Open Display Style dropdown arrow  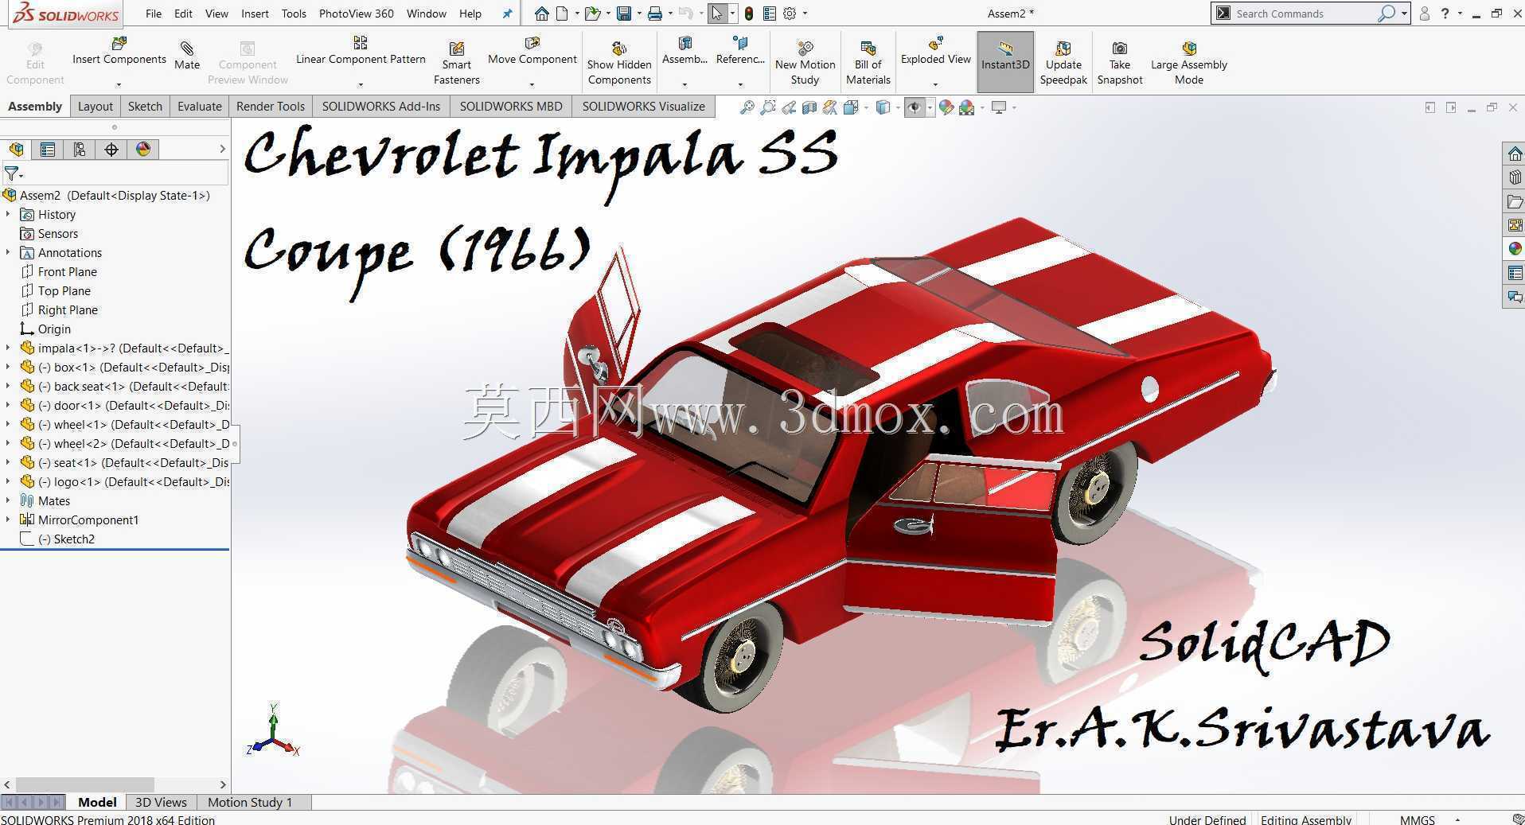[x=898, y=107]
